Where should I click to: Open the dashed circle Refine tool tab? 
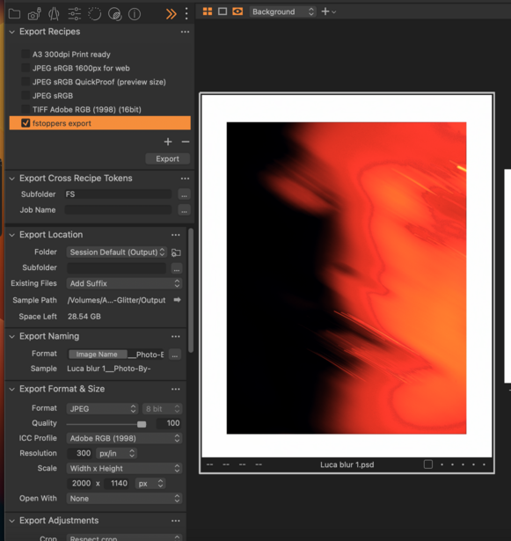pos(94,14)
